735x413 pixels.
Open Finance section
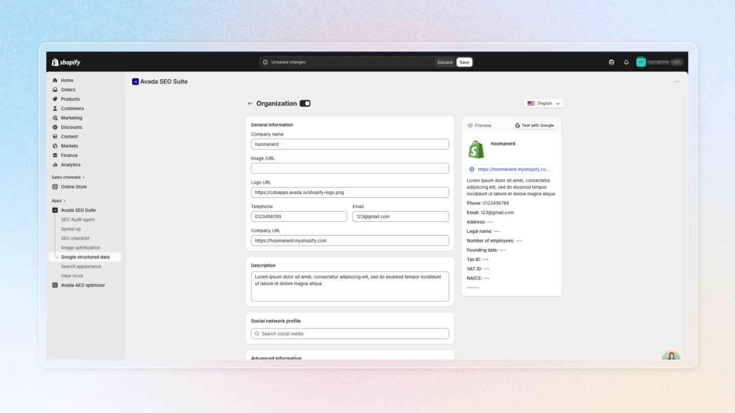tap(69, 156)
